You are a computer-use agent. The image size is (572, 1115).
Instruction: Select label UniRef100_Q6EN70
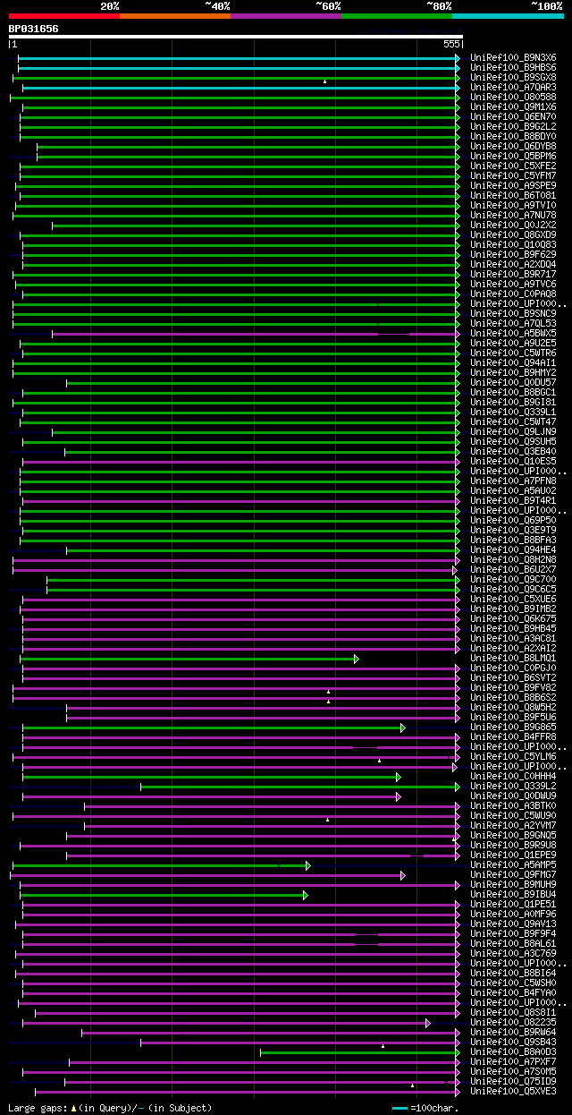point(513,116)
